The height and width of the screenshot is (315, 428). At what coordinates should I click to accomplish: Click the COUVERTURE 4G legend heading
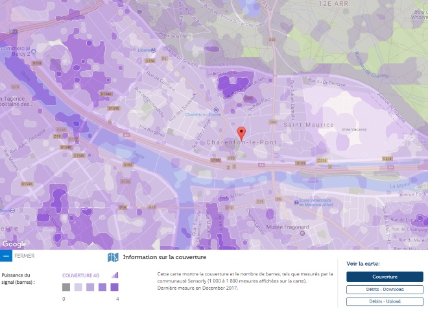[81, 275]
